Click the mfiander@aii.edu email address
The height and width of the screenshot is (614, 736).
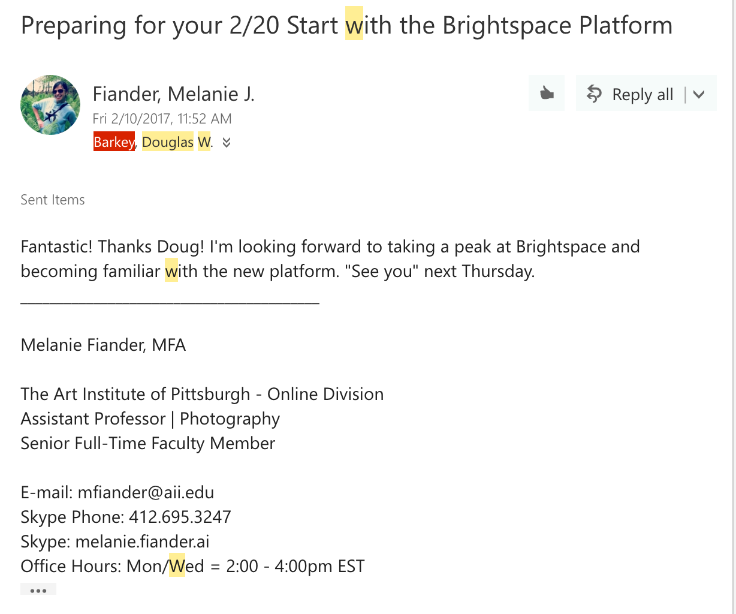(x=146, y=492)
